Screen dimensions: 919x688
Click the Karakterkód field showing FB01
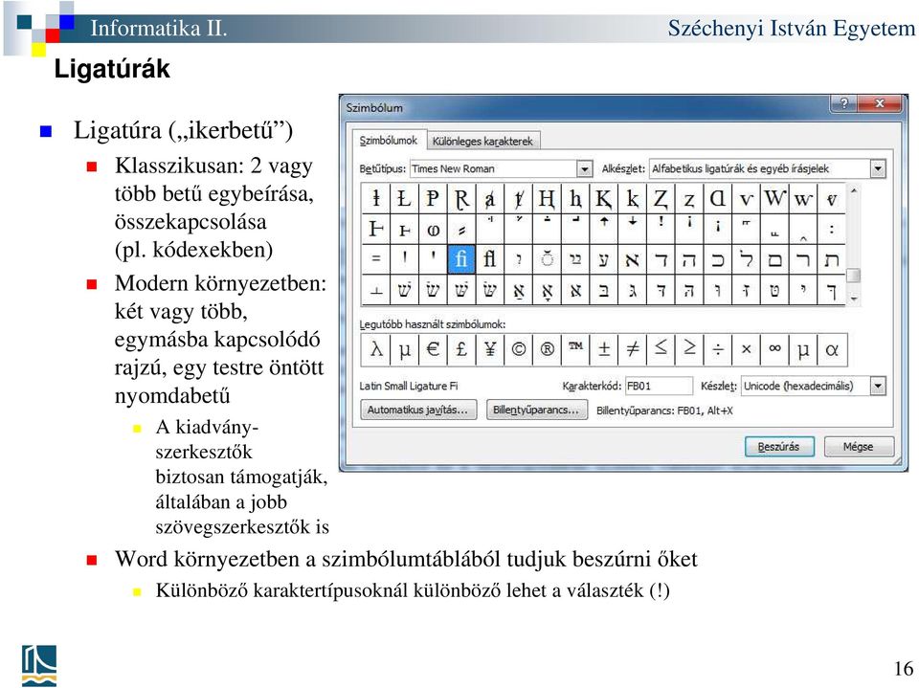[659, 386]
